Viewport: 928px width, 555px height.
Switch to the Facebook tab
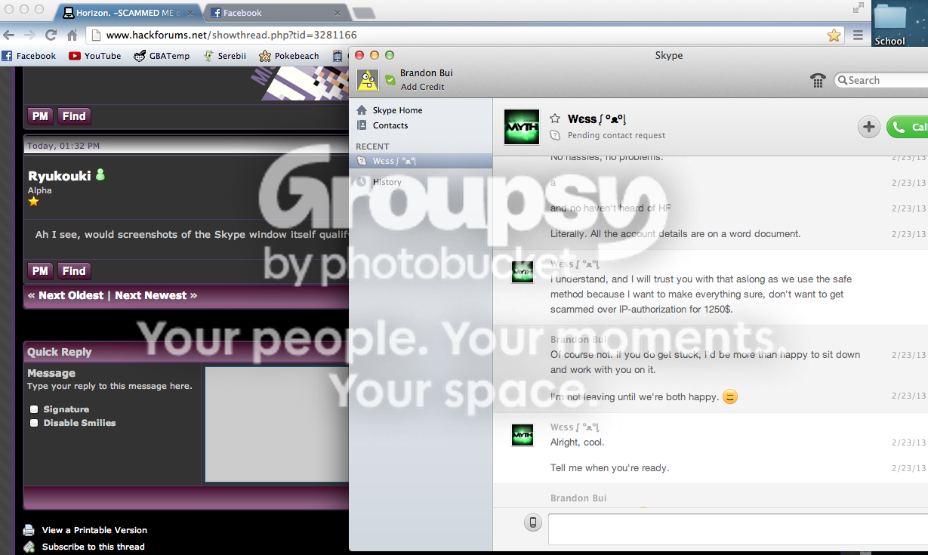coord(273,13)
